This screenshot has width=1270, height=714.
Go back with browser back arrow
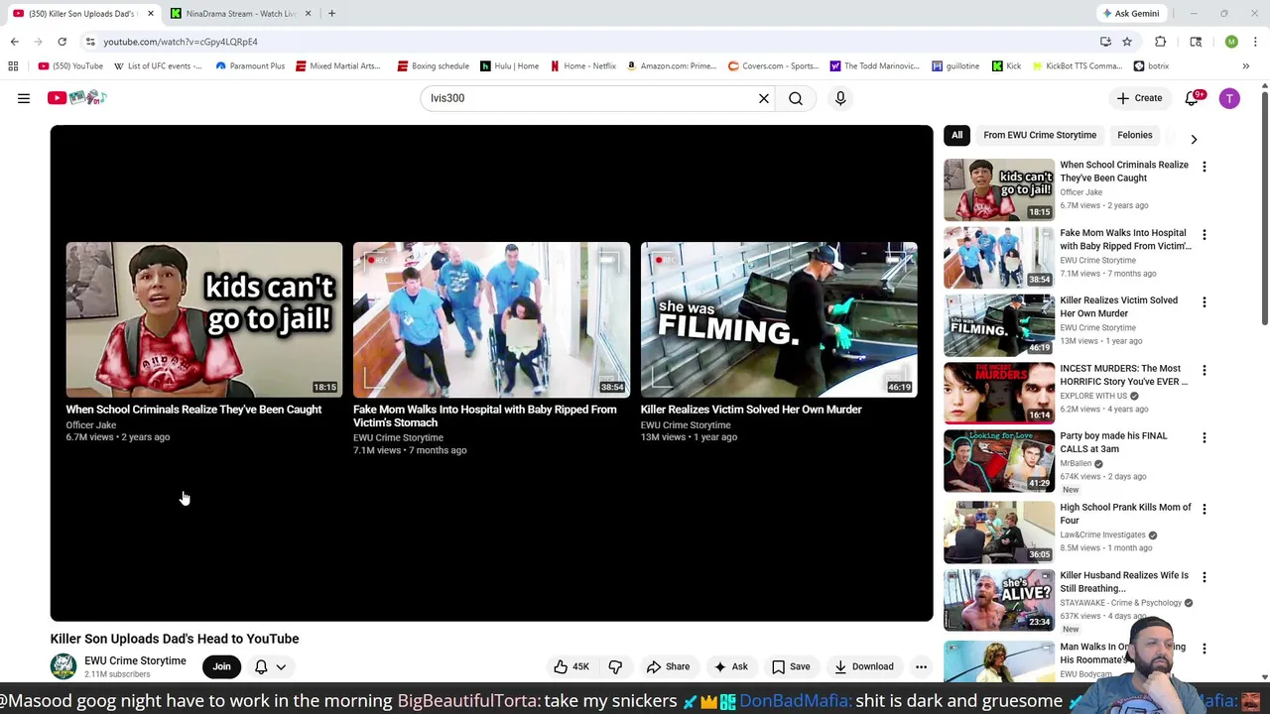(14, 42)
